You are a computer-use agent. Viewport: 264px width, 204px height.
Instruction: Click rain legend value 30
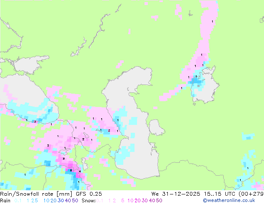point(61,201)
